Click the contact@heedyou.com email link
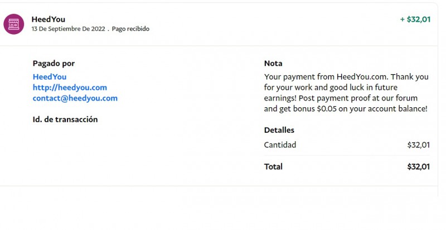Image resolution: width=446 pixels, height=230 pixels. point(75,98)
